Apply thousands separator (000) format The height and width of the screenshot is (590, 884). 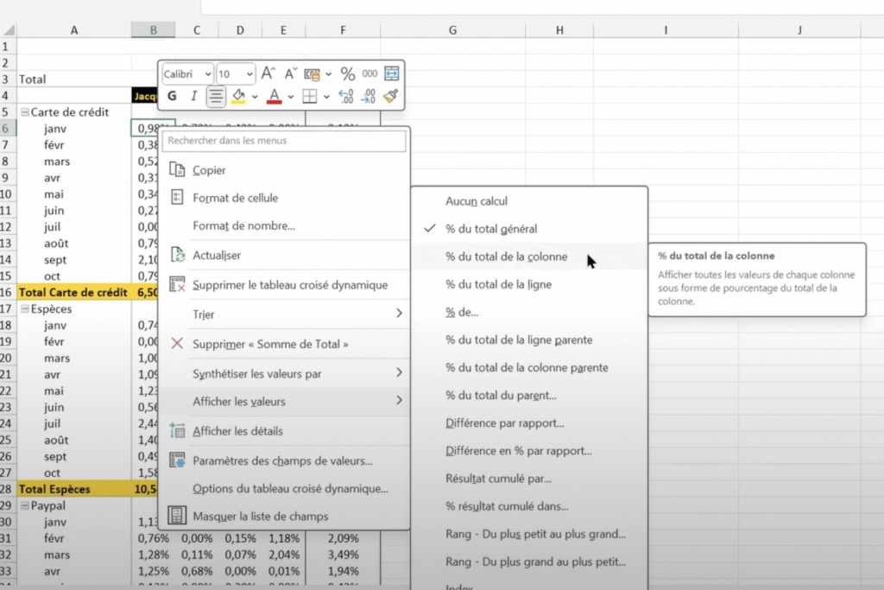[x=369, y=74]
